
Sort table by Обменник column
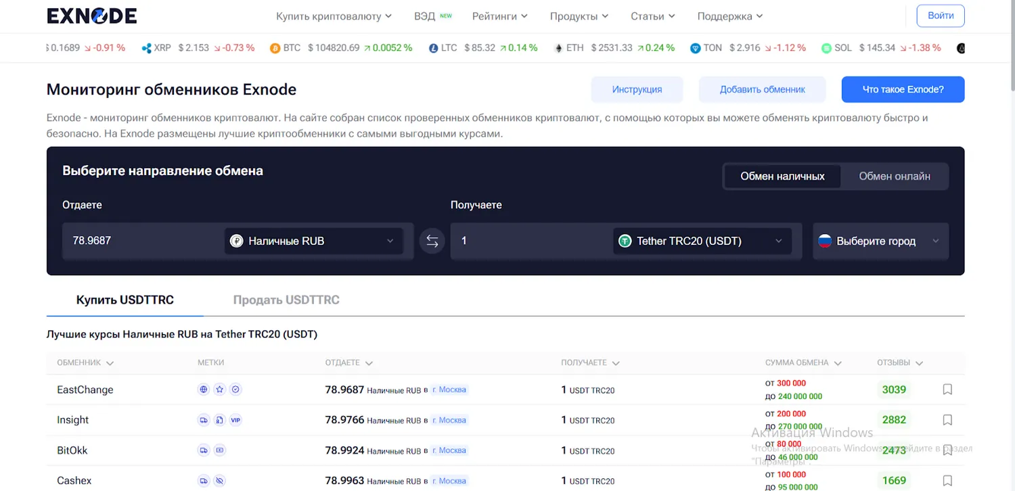tap(85, 363)
